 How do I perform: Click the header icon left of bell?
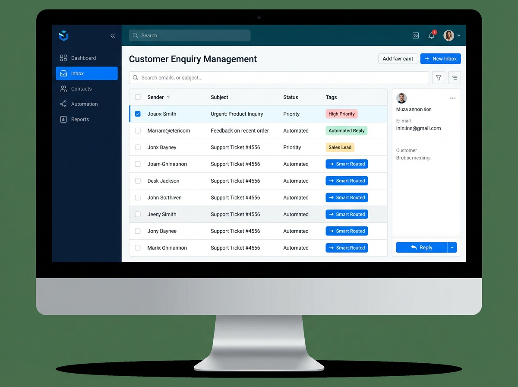tap(416, 36)
